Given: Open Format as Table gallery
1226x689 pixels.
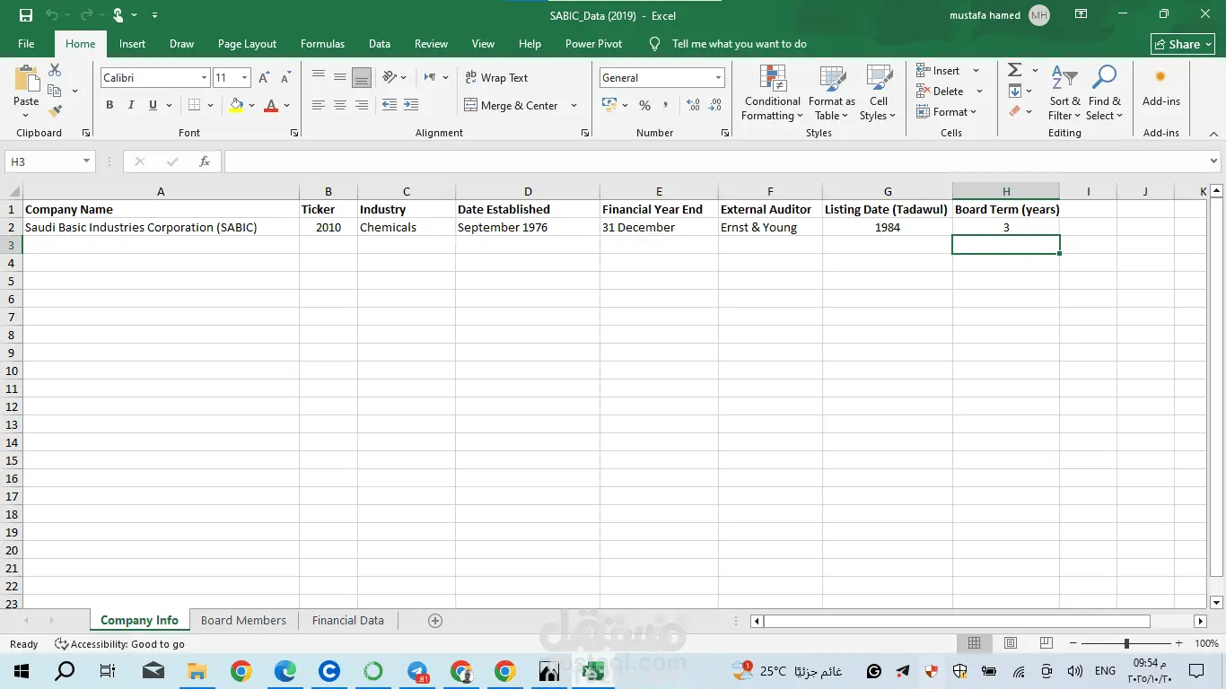Looking at the screenshot, I should pyautogui.click(x=832, y=93).
